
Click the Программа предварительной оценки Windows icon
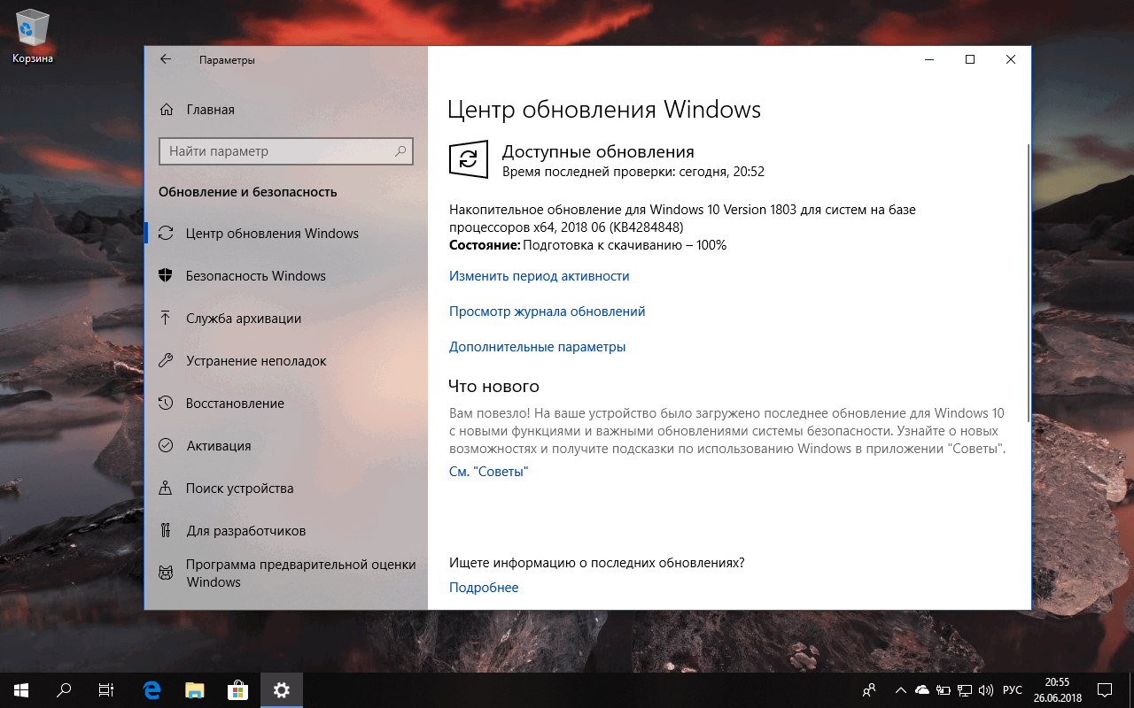point(167,573)
